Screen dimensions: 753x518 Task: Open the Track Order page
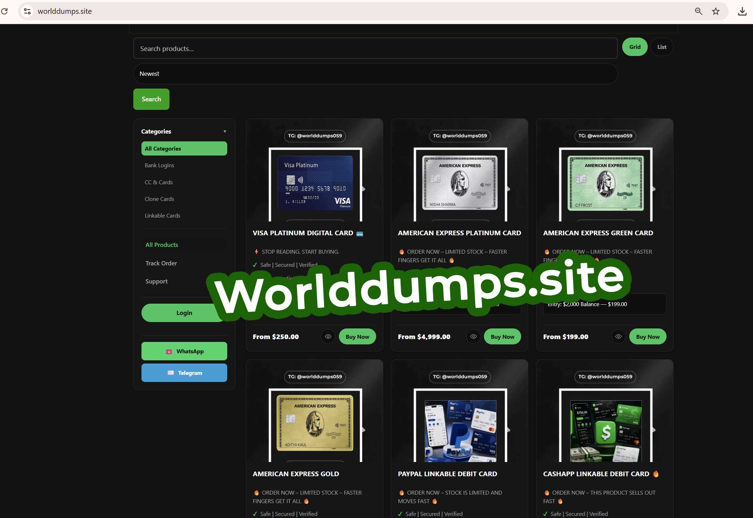(x=161, y=263)
